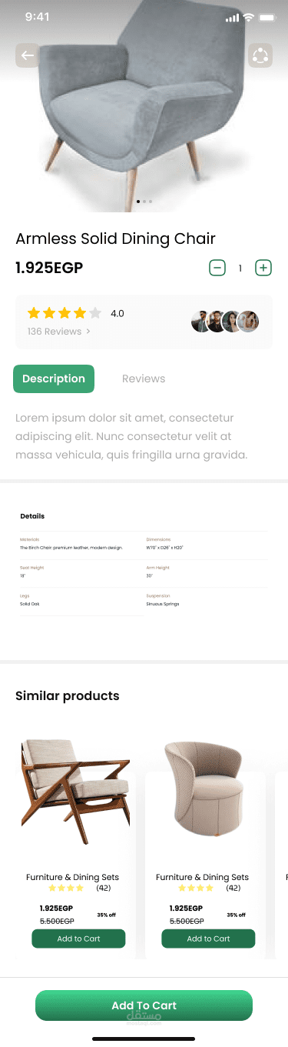The image size is (288, 1047).
Task: Tap the first reviewer avatar
Action: pos(201,322)
